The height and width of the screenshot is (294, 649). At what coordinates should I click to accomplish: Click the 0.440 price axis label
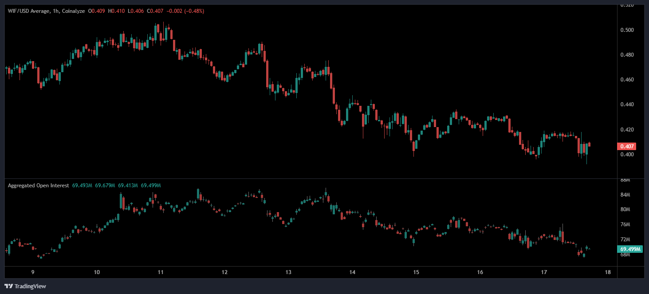pyautogui.click(x=627, y=104)
